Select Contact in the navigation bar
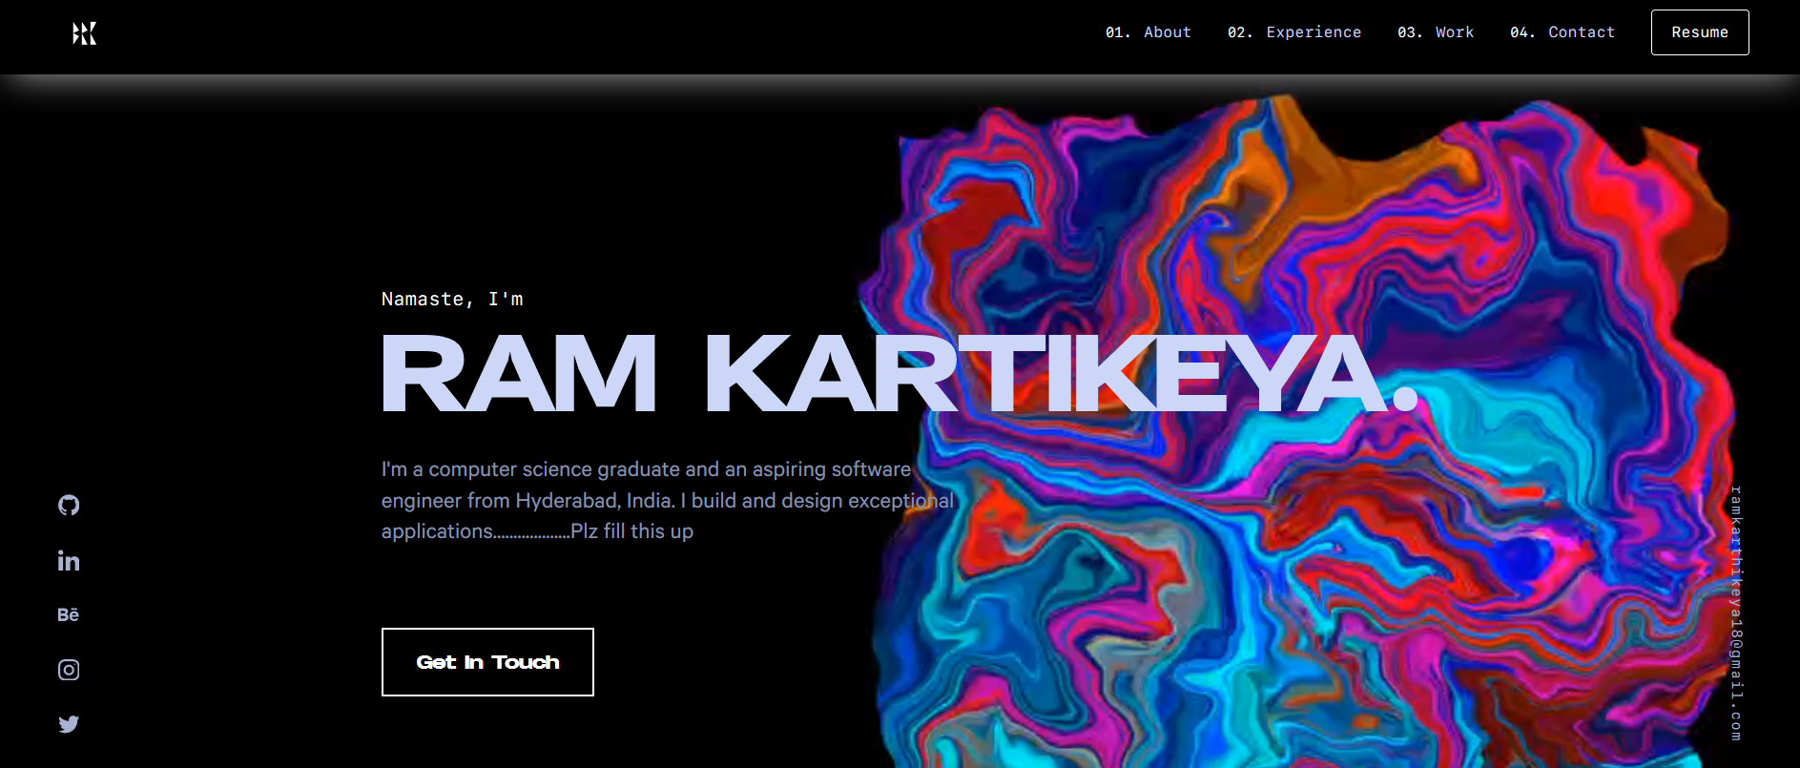Screen dimensions: 1800x768 [1562, 32]
